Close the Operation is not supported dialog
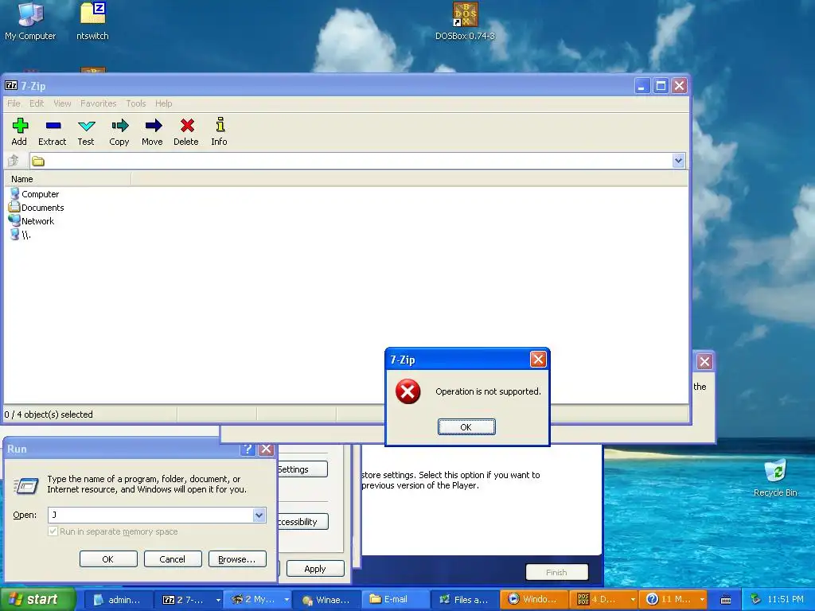The width and height of the screenshot is (815, 611). pos(538,359)
